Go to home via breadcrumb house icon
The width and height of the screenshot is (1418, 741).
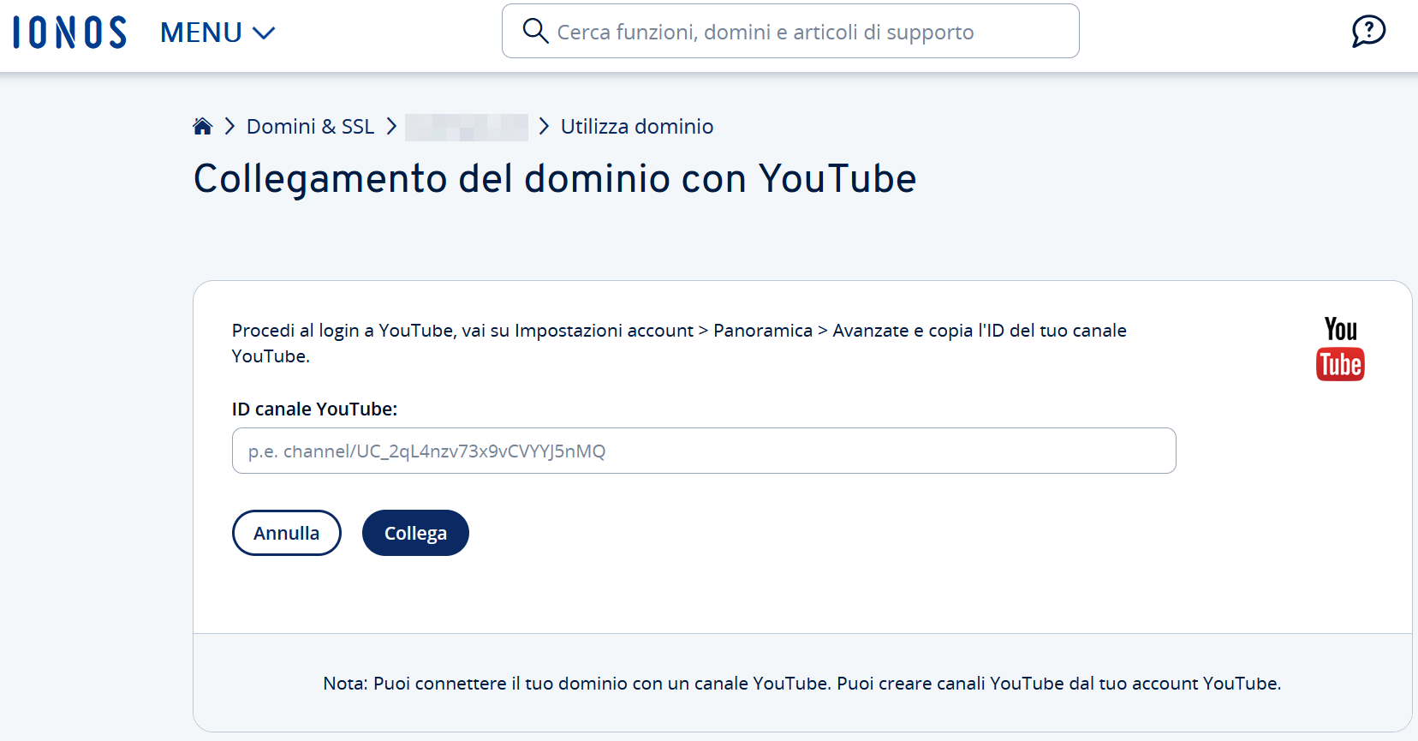click(x=202, y=127)
